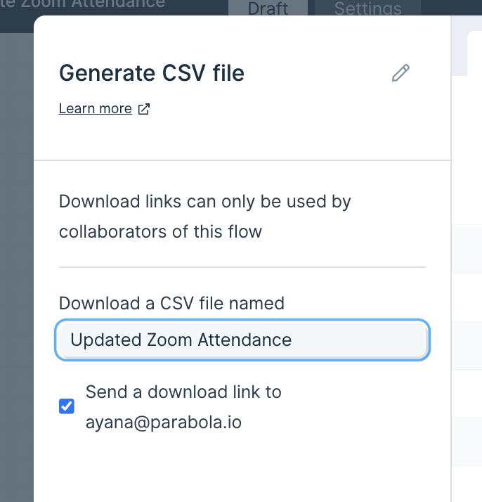Screen dimensions: 482x502
Task: Click the 'Download a CSV file named' label
Action: pyautogui.click(x=171, y=303)
